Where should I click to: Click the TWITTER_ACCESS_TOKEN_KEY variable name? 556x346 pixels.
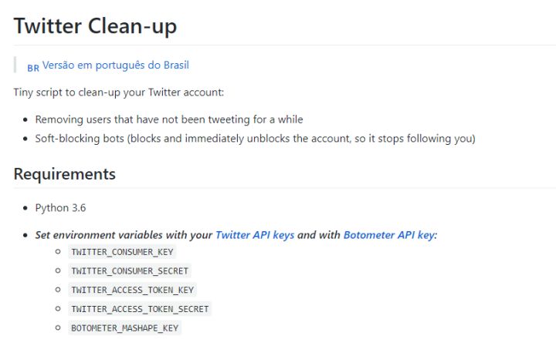132,290
